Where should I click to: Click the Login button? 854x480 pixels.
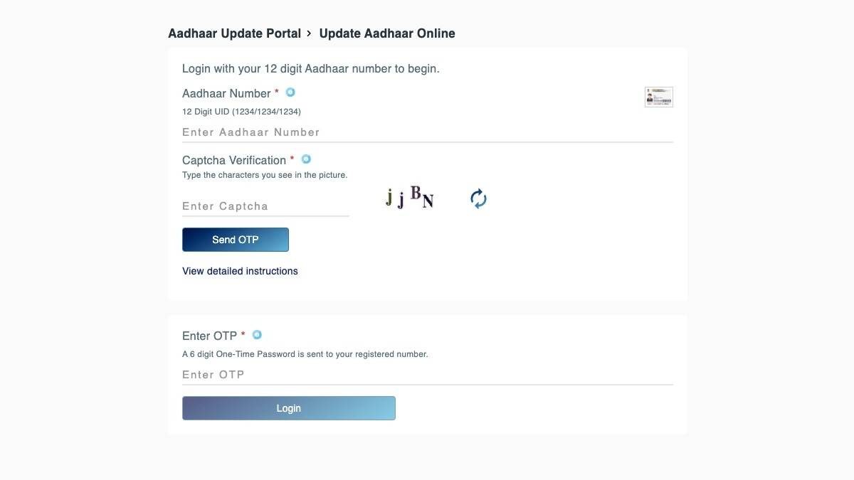(x=289, y=408)
